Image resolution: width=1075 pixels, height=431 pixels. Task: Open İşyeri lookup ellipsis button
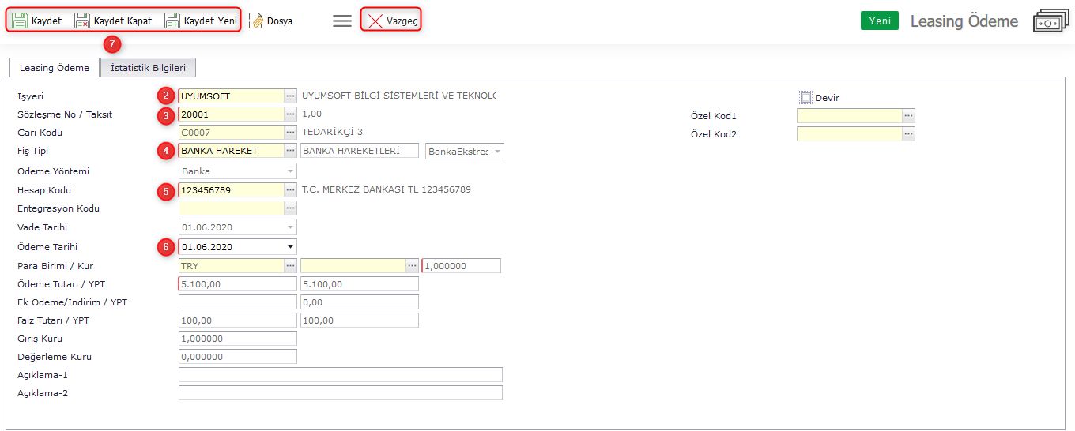pos(290,96)
